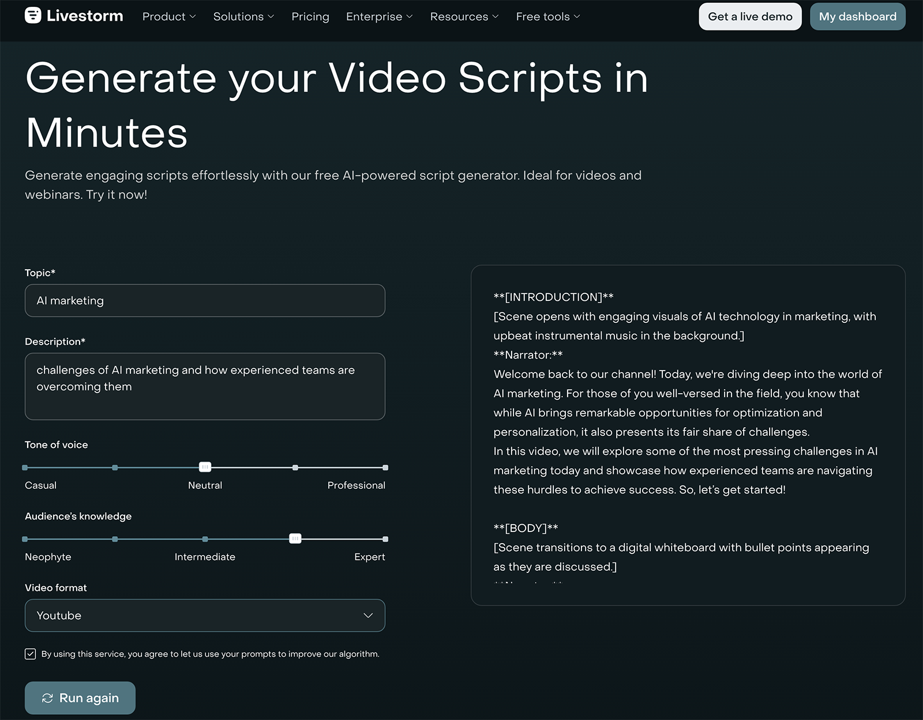Click the 'Neophyte' knowledge label
This screenshot has height=720, width=923.
tap(48, 557)
